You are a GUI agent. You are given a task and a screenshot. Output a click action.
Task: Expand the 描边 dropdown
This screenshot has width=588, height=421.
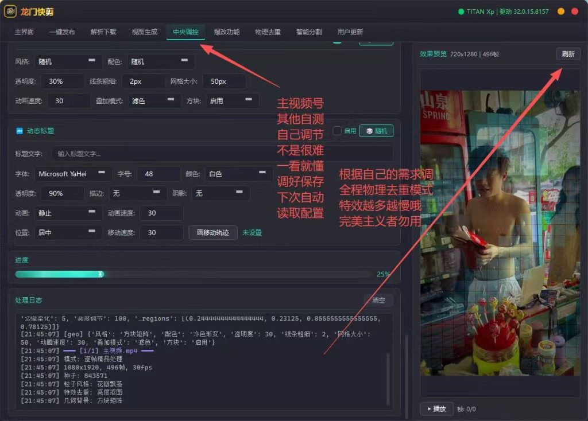coord(138,193)
